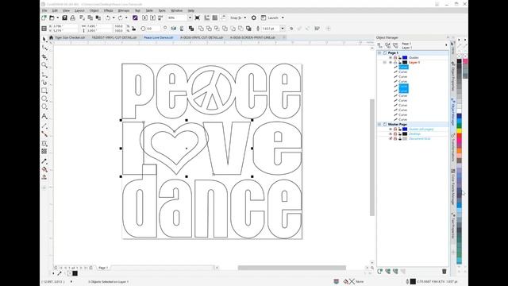Open the Window menu

[x=176, y=10]
